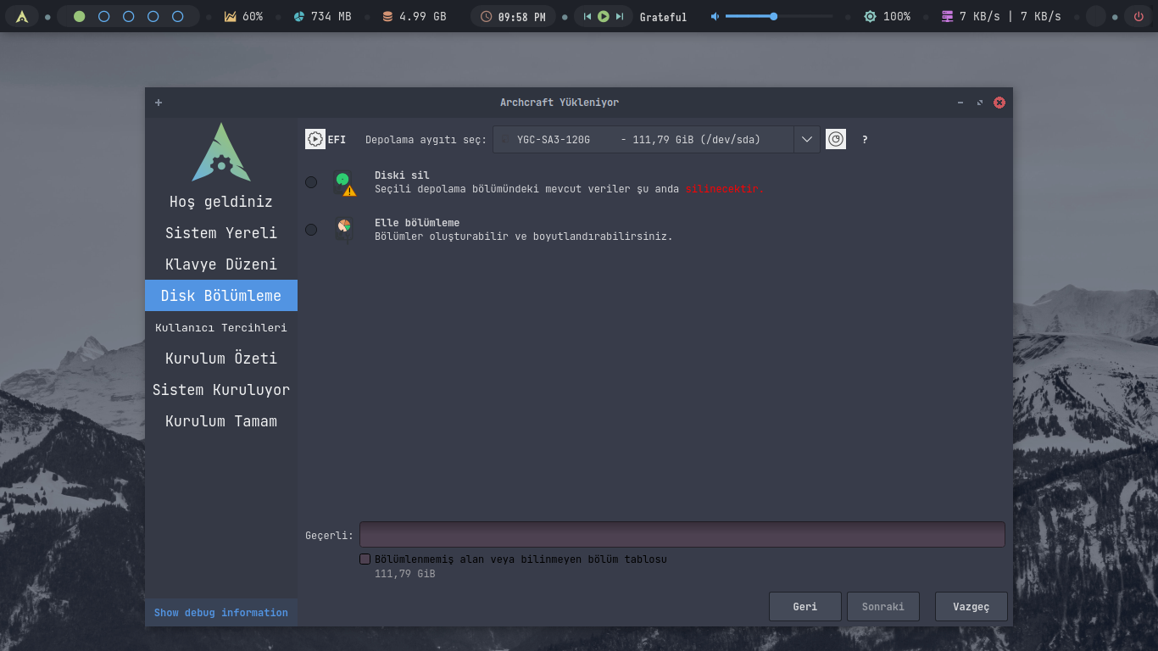1158x651 pixels.
Task: Click the 60% CPU usage value
Action: pos(253,17)
